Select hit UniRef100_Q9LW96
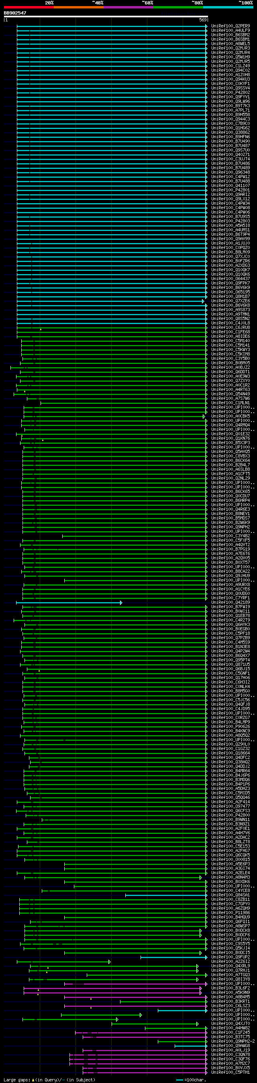The width and height of the screenshot is (257, 1083). [x=230, y=101]
